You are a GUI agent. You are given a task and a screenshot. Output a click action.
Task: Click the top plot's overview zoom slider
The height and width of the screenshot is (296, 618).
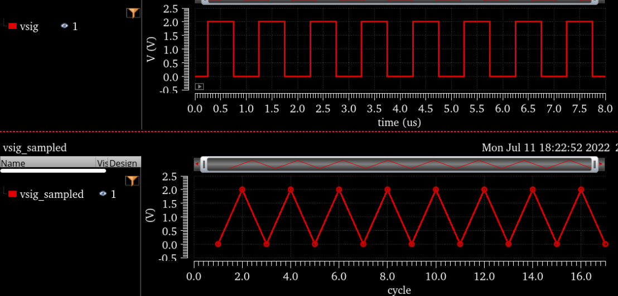pos(399,2)
